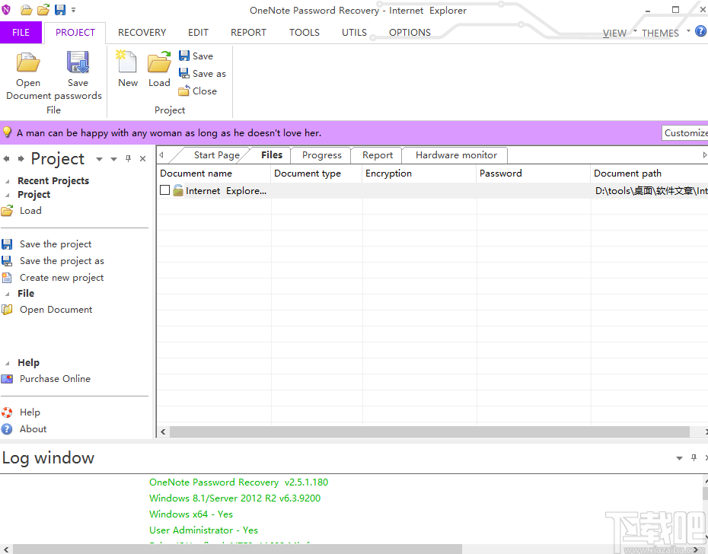Close the project via the Close icon
Image resolution: width=708 pixels, height=554 pixels.
click(196, 91)
